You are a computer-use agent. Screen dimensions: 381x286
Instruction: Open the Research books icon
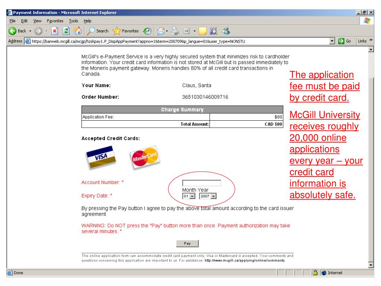(x=213, y=31)
